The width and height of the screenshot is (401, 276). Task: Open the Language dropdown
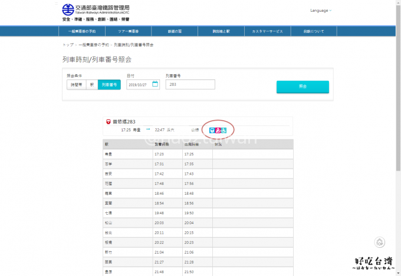pos(321,11)
